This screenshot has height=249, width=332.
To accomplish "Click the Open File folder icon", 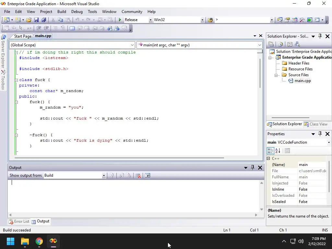I will click(x=29, y=20).
